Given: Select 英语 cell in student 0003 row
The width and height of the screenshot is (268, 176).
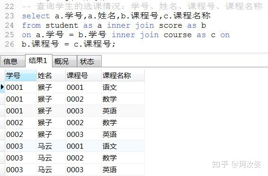Looking at the screenshot, I should [x=123, y=169].
